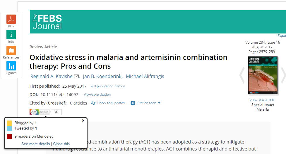Click See more details link
Viewport: 286px width, 154px height.
pyautogui.click(x=36, y=144)
